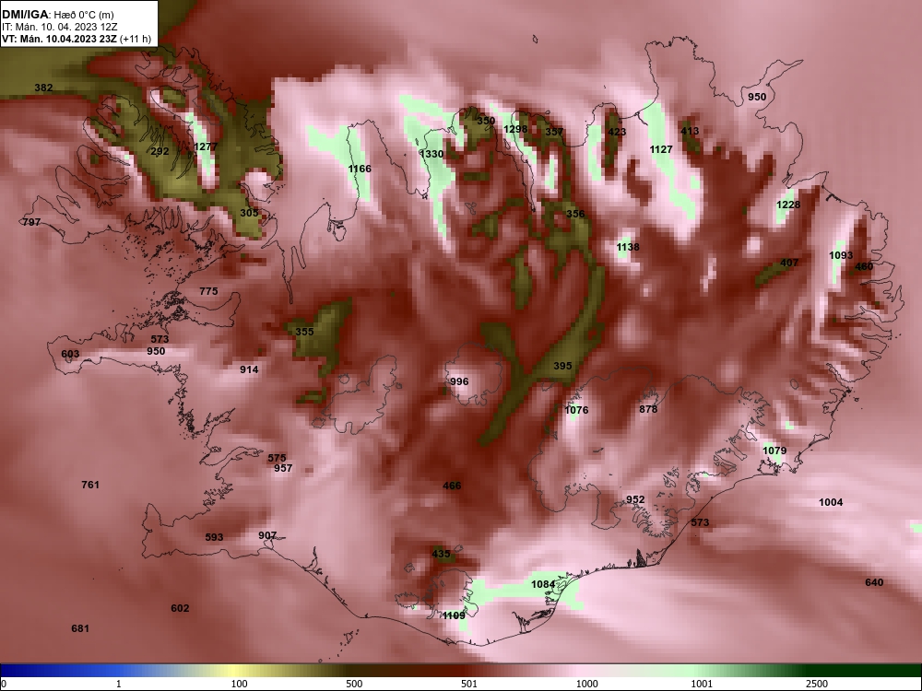The height and width of the screenshot is (691, 922).
Task: Click the 1004 label over the sea
Action: pyautogui.click(x=831, y=502)
